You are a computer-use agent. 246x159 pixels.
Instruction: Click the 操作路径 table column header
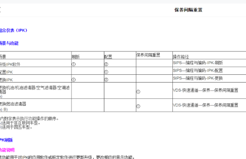click(x=181, y=57)
